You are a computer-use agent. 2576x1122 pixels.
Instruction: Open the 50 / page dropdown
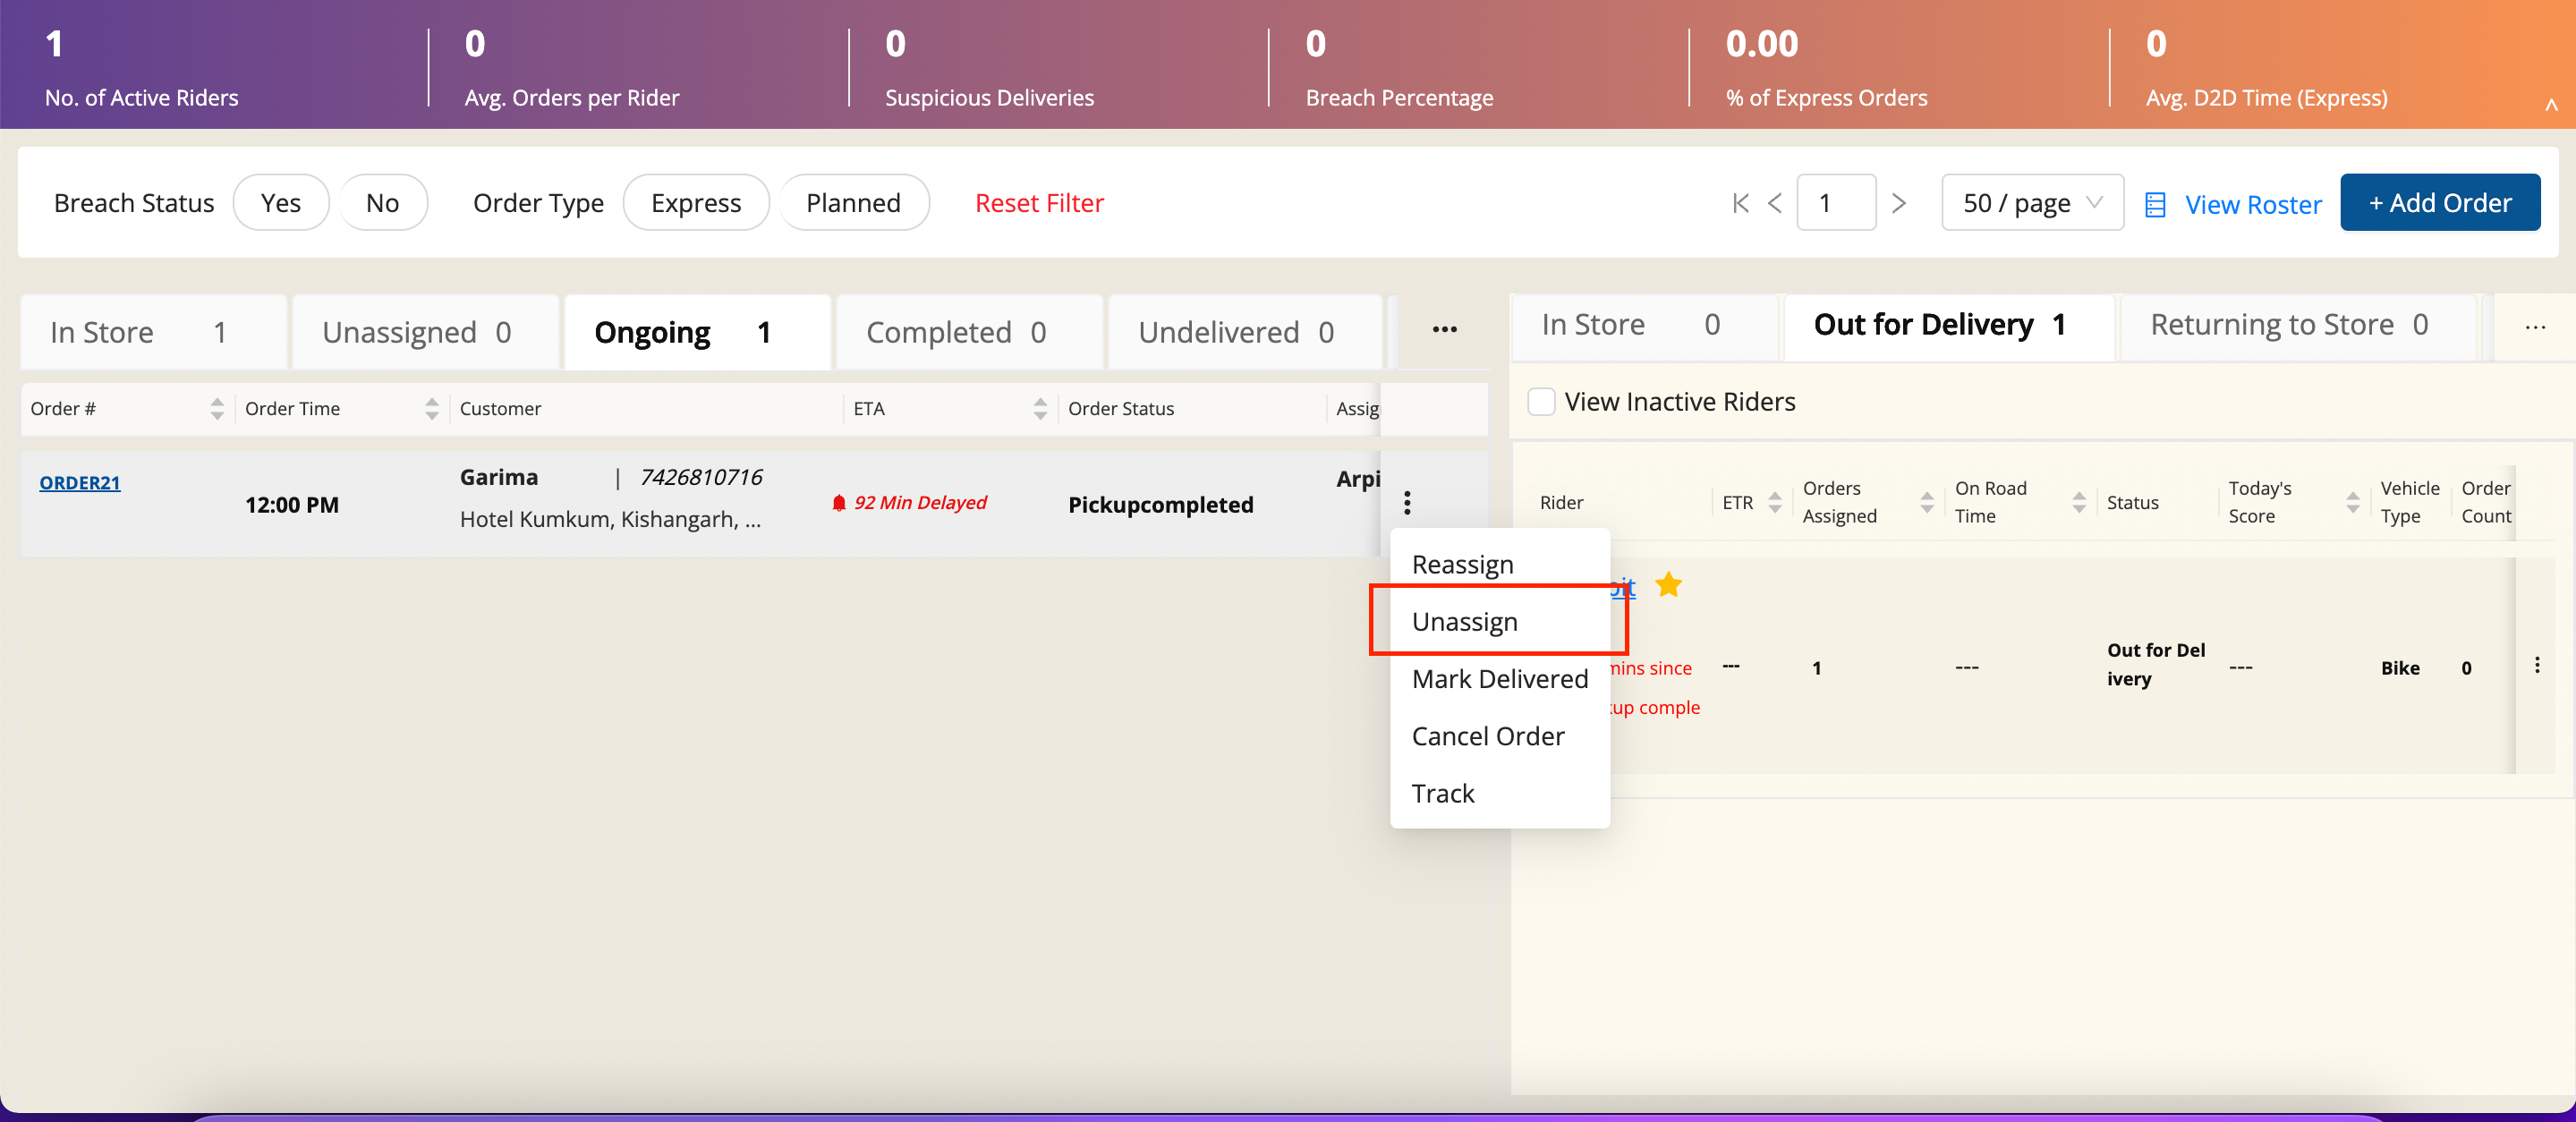click(2031, 203)
